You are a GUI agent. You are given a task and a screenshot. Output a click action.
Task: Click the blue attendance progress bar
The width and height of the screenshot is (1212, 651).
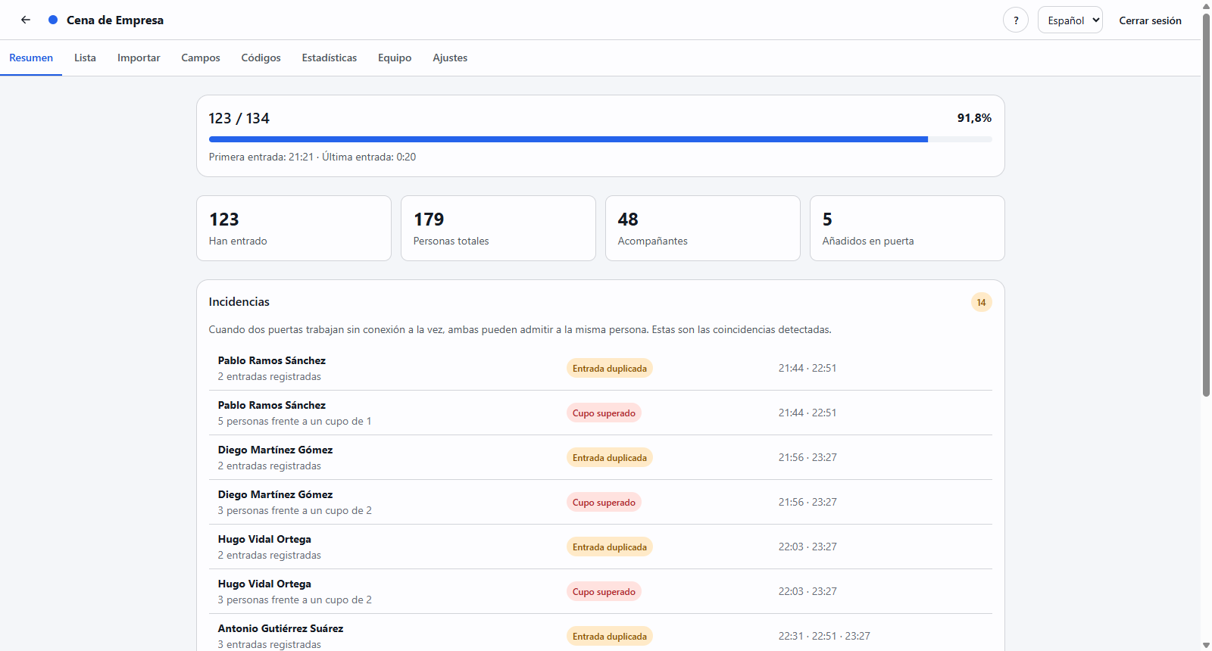click(600, 139)
